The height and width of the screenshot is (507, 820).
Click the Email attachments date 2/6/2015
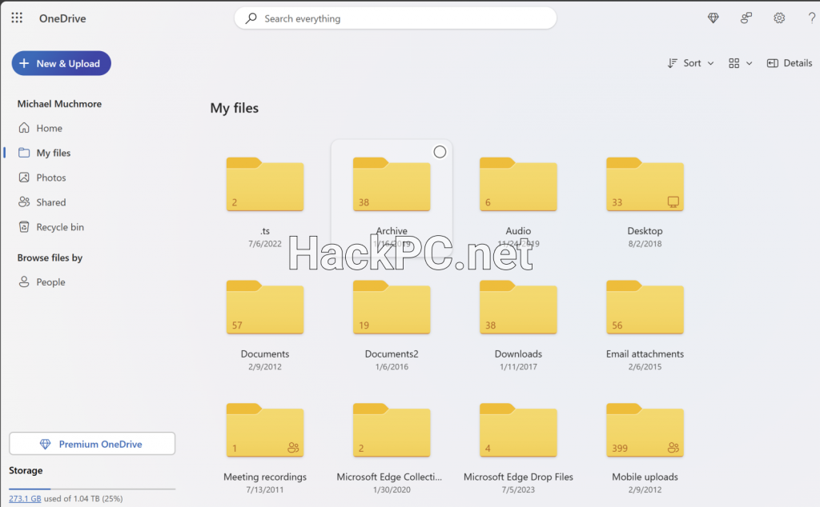point(645,367)
